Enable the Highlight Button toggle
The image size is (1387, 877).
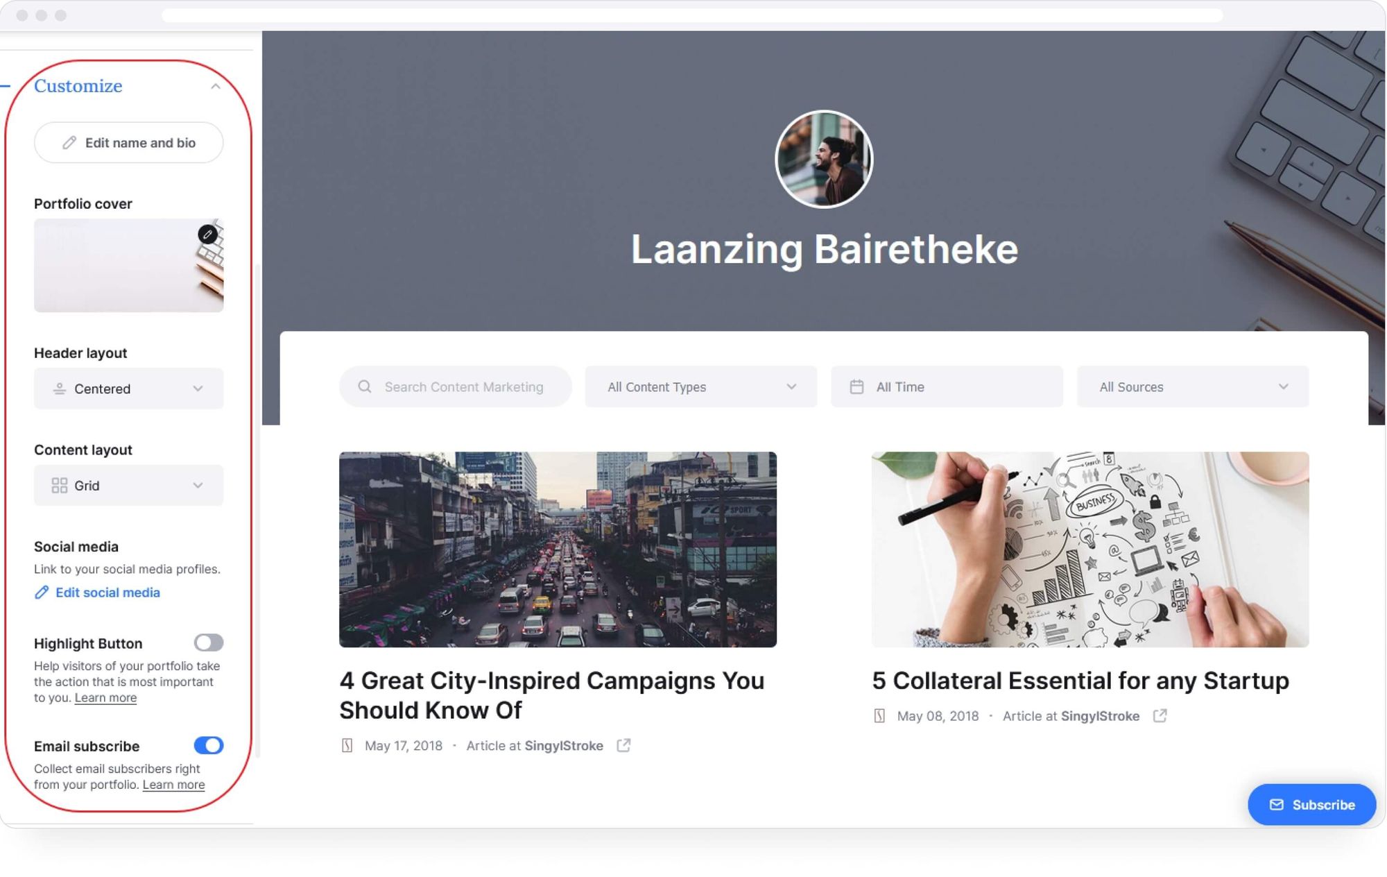[208, 642]
